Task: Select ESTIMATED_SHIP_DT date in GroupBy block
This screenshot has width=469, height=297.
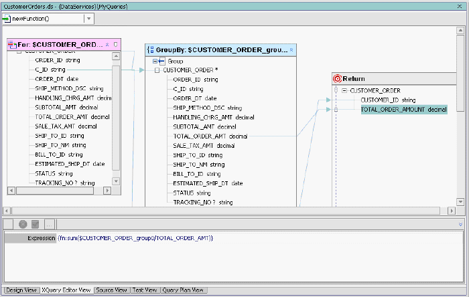Action: 208,183
